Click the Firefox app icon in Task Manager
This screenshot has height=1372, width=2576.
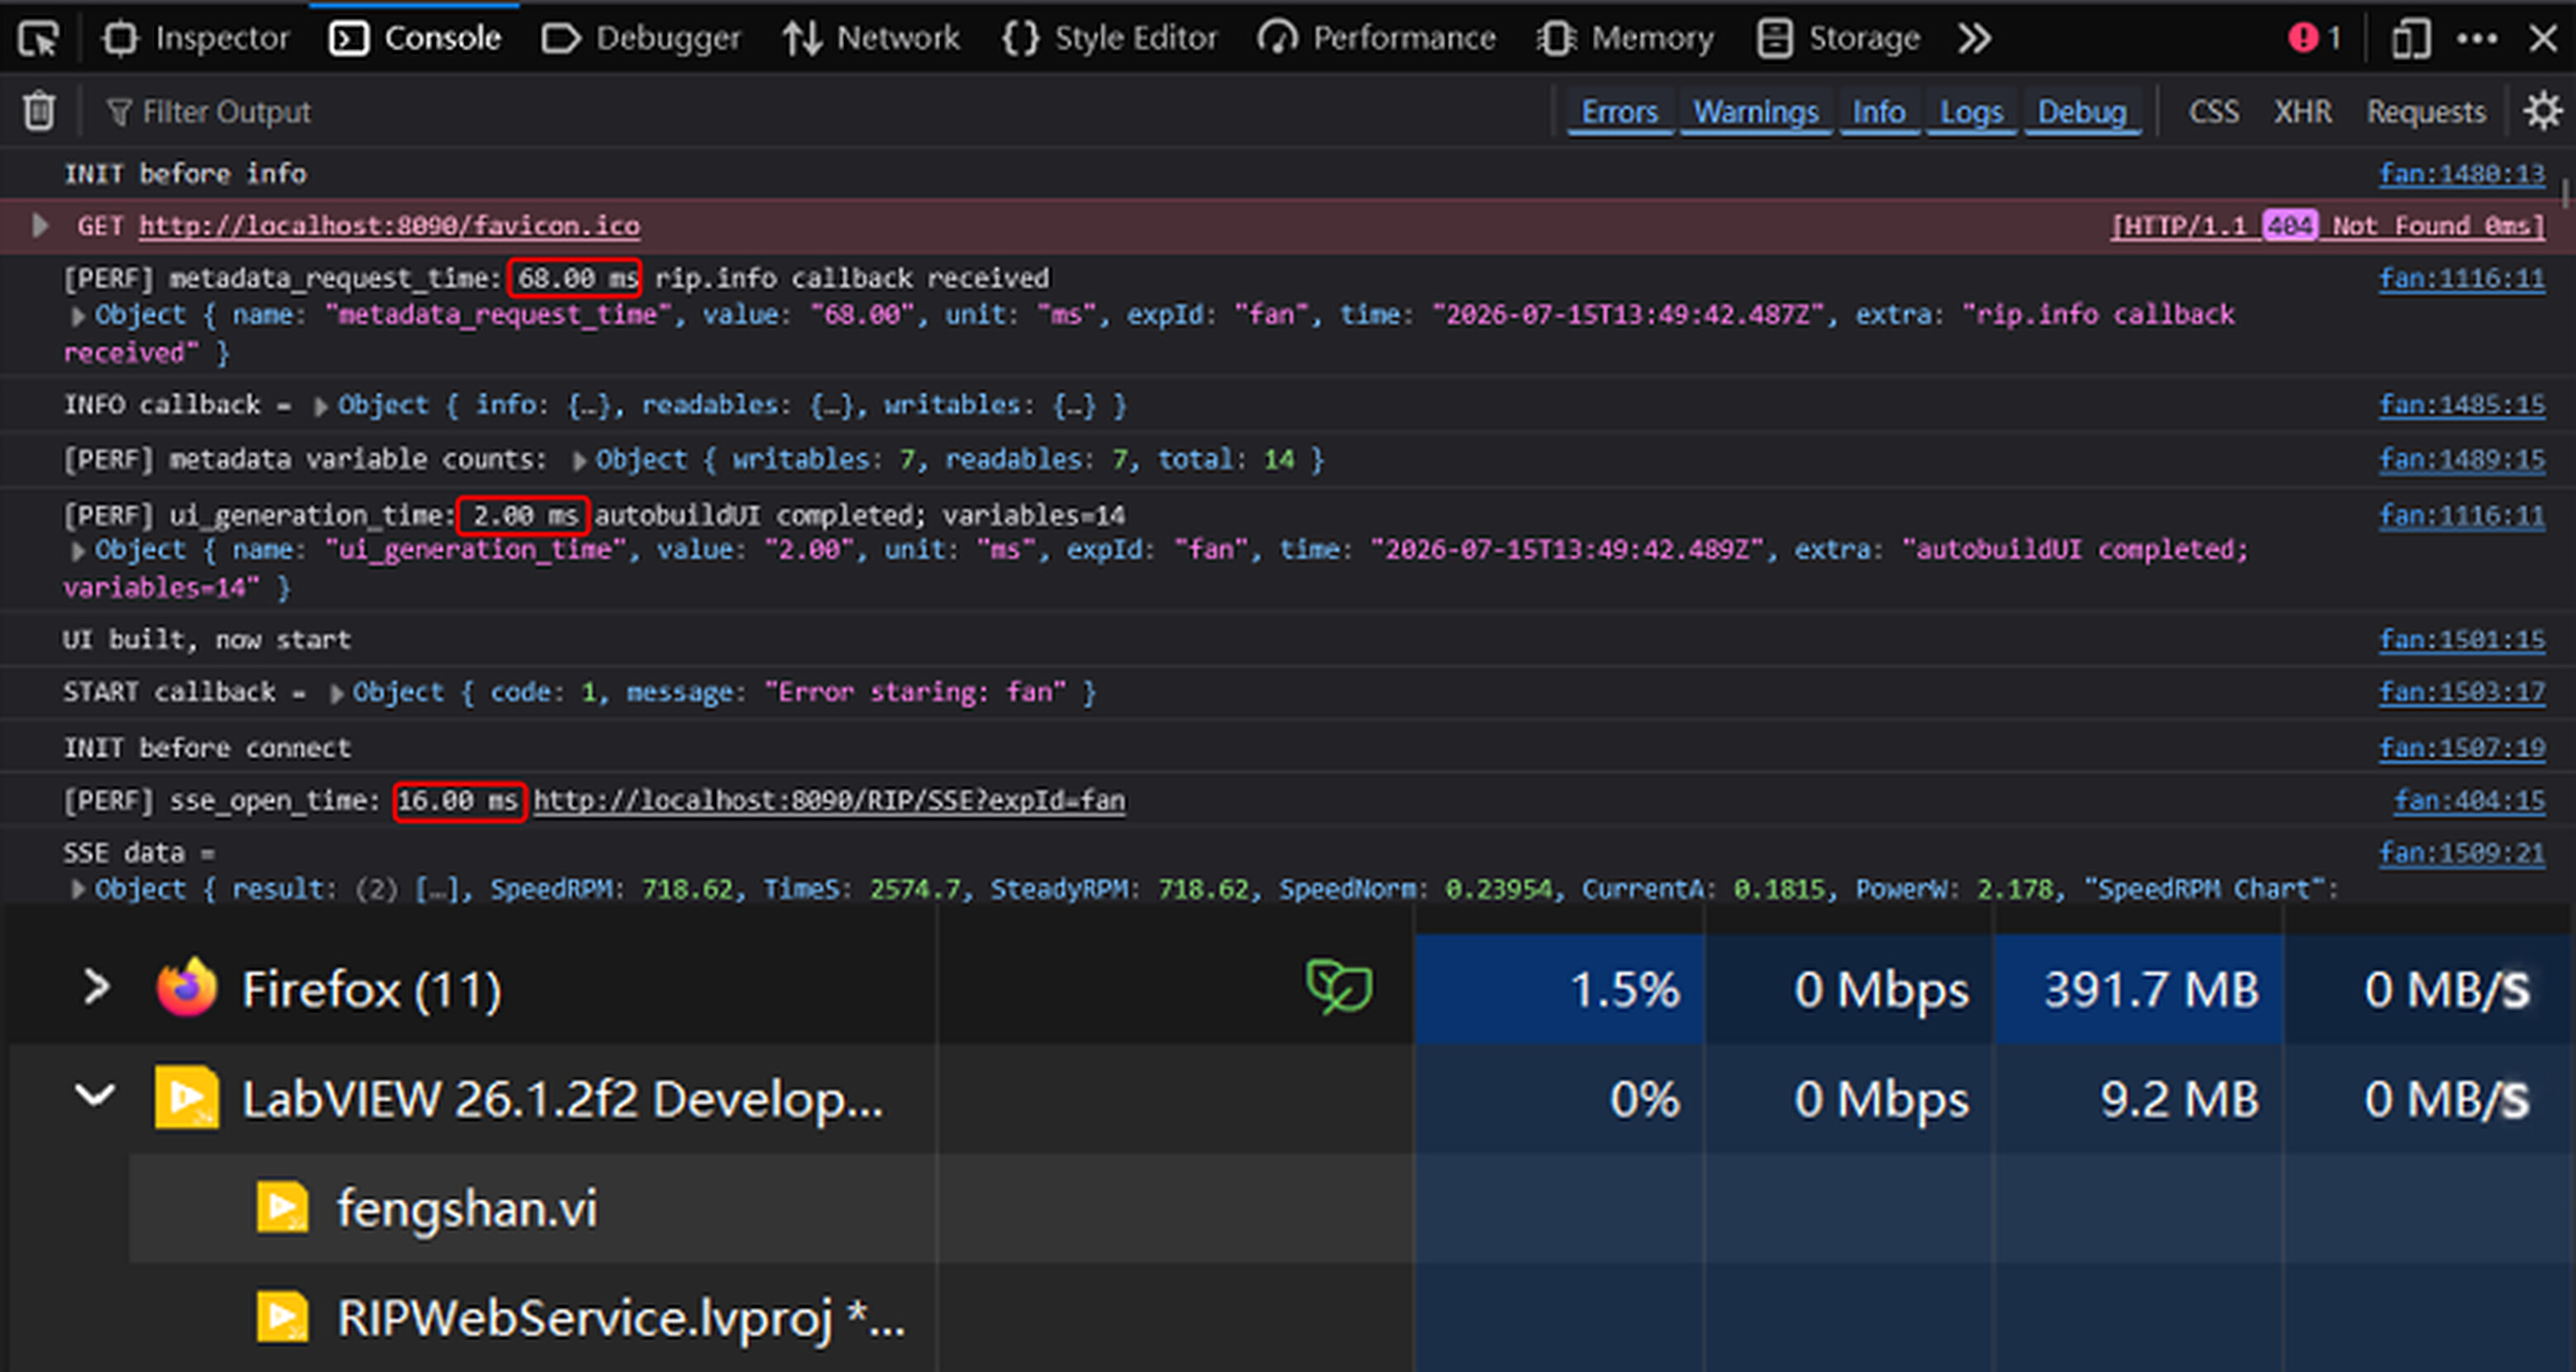(186, 988)
